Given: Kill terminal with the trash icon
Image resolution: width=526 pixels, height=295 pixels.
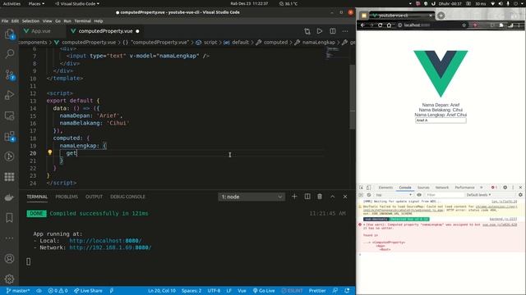Looking at the screenshot, I should point(320,197).
